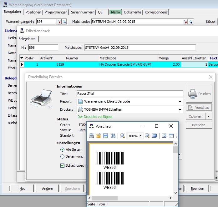Screen dimensions: 218x207
Task: Save preview with the diskette icon
Action: (x=106, y=136)
